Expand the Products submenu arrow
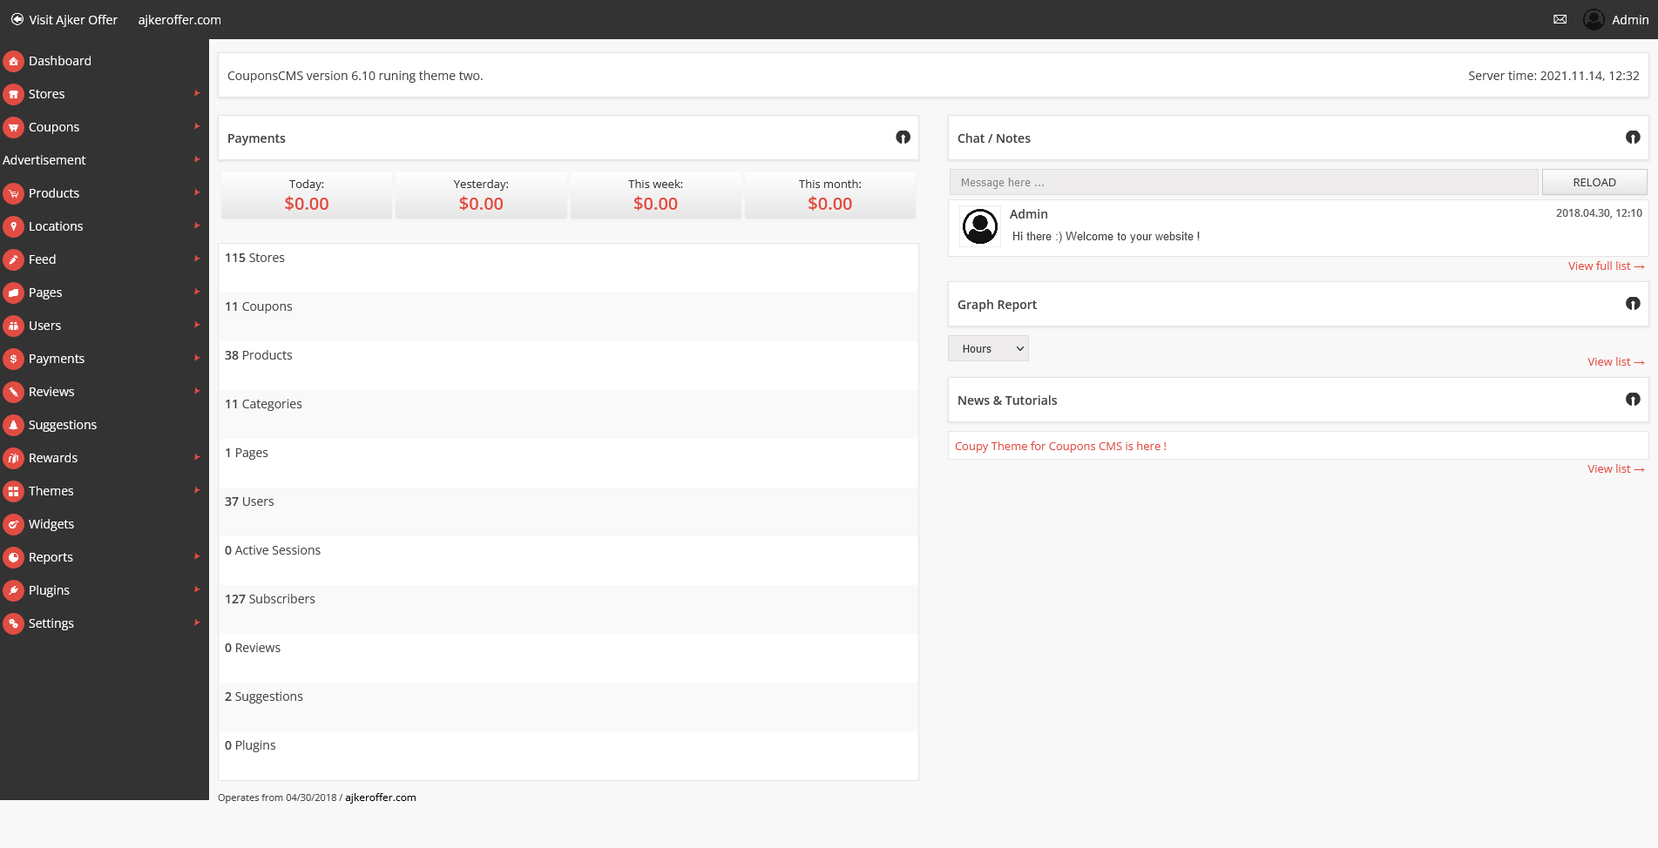Screen dimensions: 1658x848 197,192
